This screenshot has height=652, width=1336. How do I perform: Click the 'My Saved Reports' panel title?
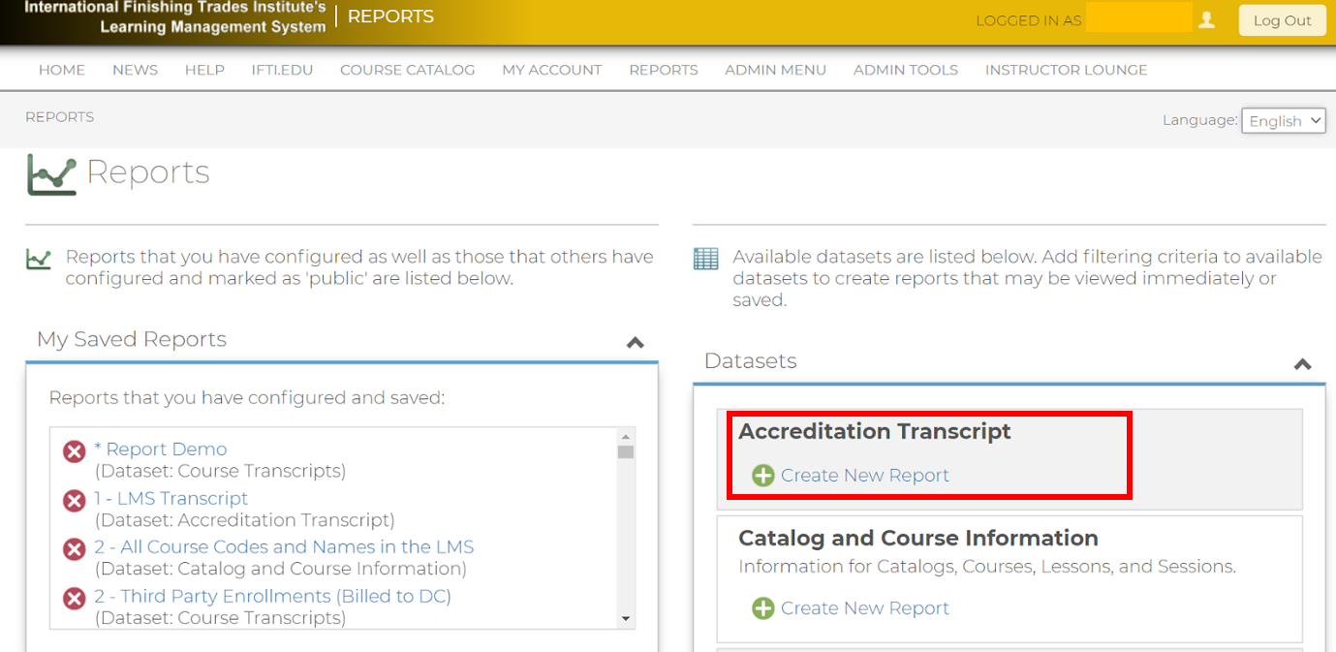point(132,339)
